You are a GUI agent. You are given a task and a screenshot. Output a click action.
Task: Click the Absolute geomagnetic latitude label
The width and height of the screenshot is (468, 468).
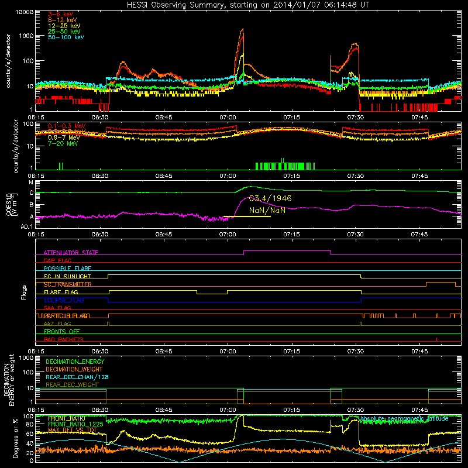404,419
